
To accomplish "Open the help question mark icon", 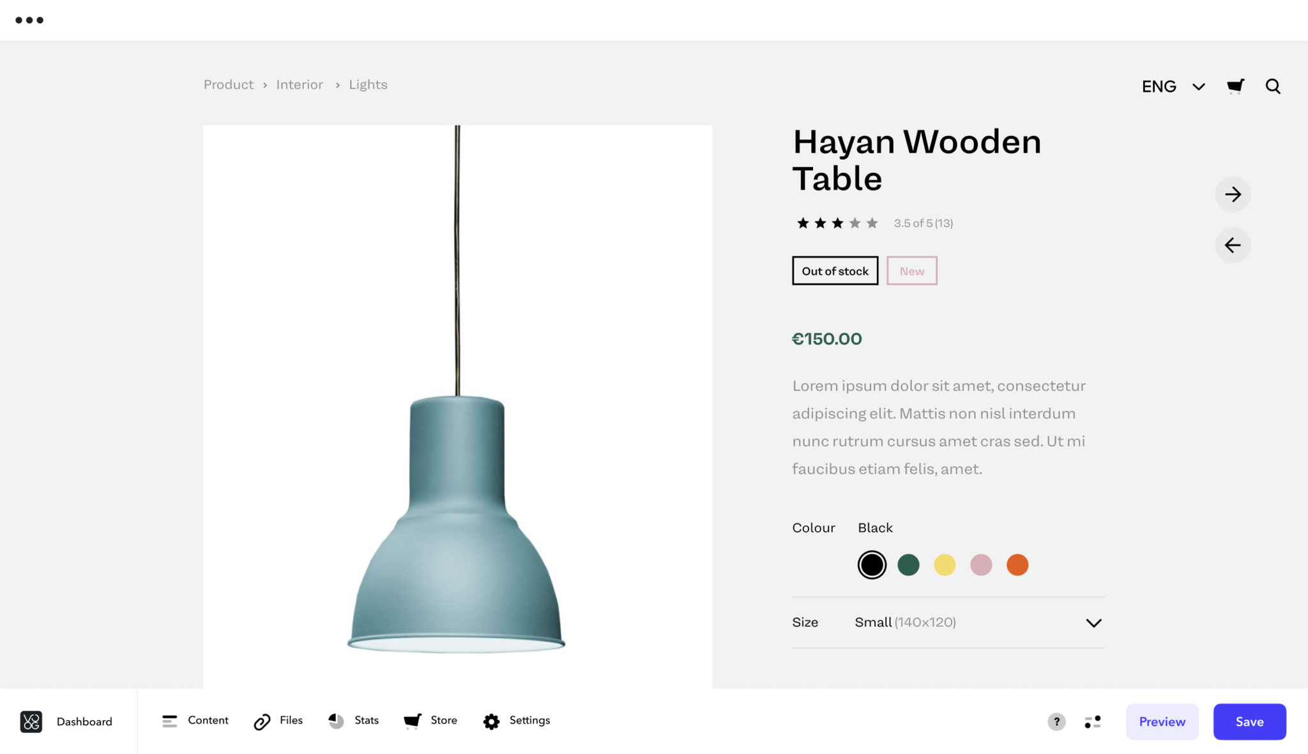I will pyautogui.click(x=1056, y=721).
